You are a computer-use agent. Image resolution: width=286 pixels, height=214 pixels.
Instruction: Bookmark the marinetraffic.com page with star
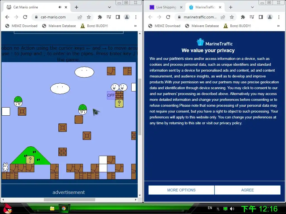click(x=232, y=17)
